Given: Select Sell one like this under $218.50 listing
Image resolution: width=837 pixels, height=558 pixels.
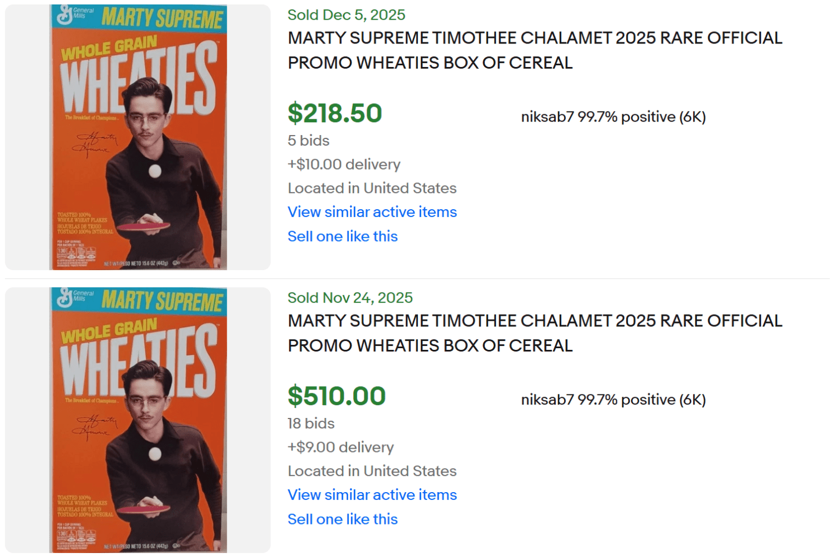Looking at the screenshot, I should (x=342, y=236).
